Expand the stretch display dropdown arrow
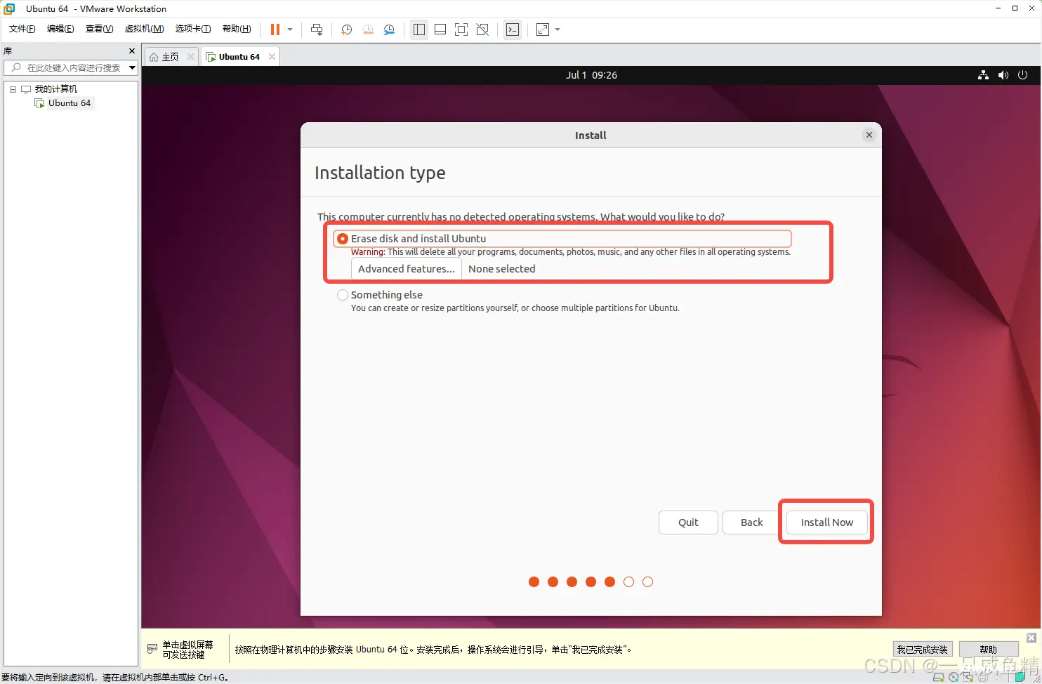Viewport: 1042px width, 684px height. point(558,29)
